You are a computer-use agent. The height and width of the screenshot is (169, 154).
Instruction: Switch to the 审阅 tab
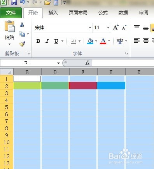click(x=143, y=13)
